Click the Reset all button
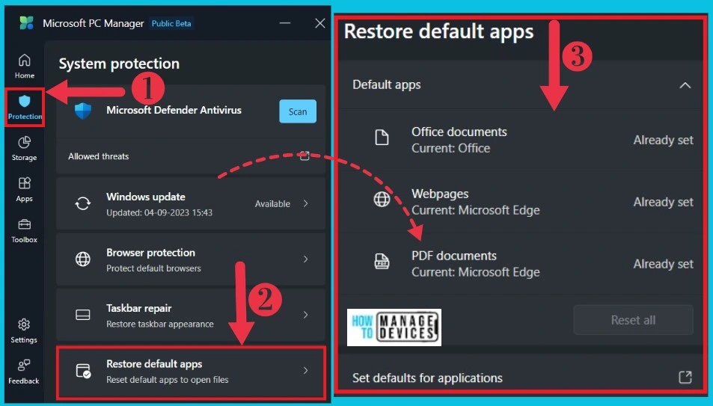 point(633,320)
